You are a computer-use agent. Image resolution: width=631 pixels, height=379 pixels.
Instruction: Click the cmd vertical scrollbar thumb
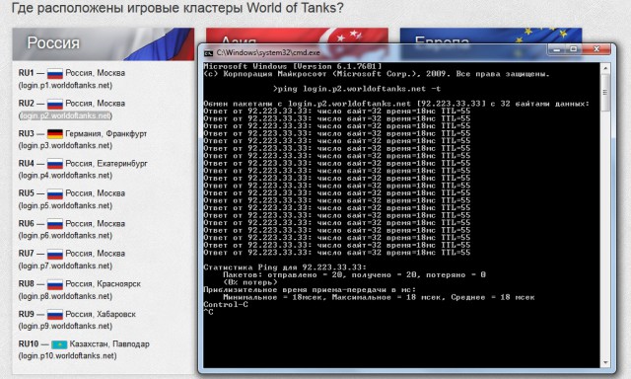(604, 92)
